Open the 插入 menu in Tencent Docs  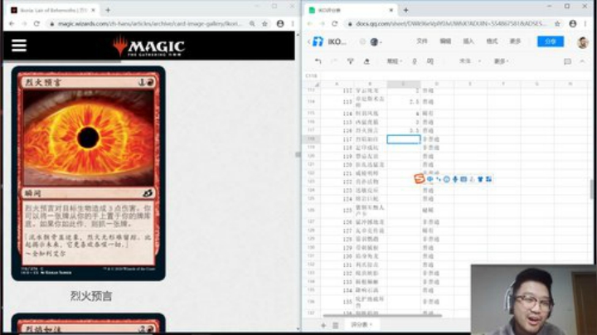coord(468,41)
